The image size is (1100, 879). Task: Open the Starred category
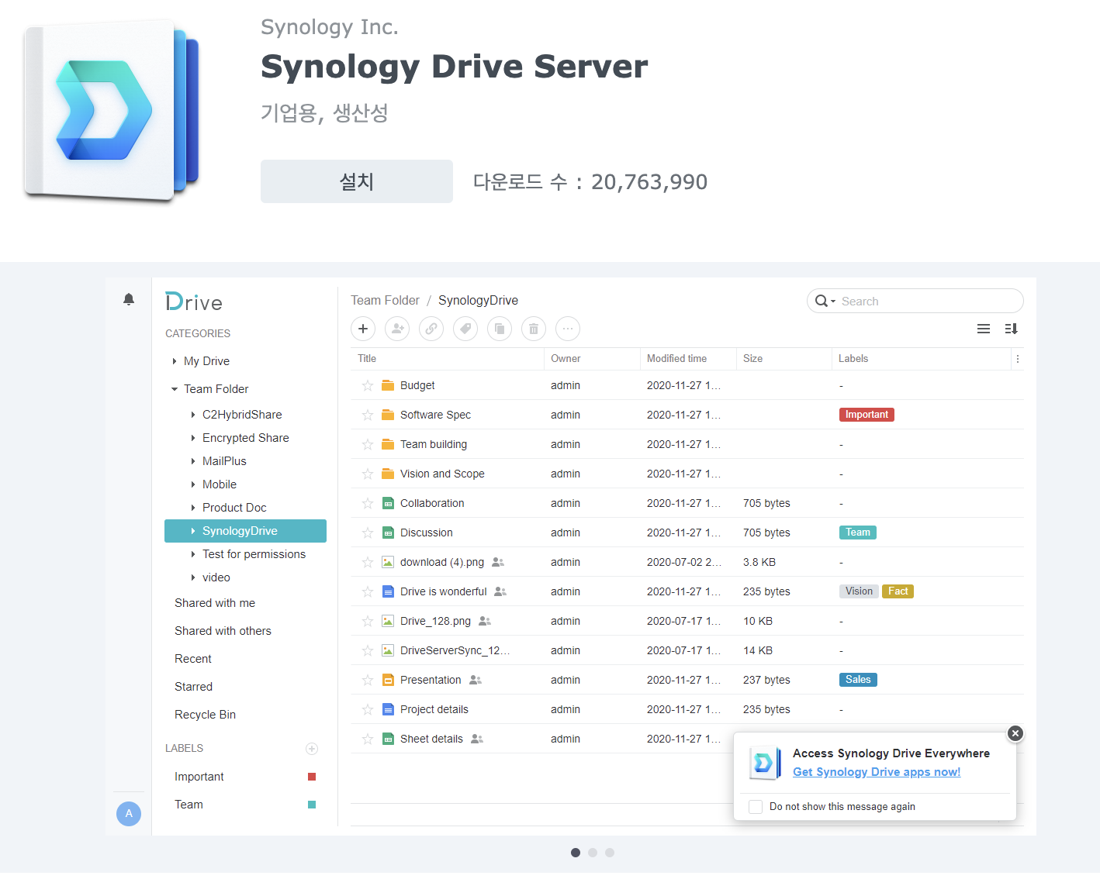pyautogui.click(x=193, y=687)
